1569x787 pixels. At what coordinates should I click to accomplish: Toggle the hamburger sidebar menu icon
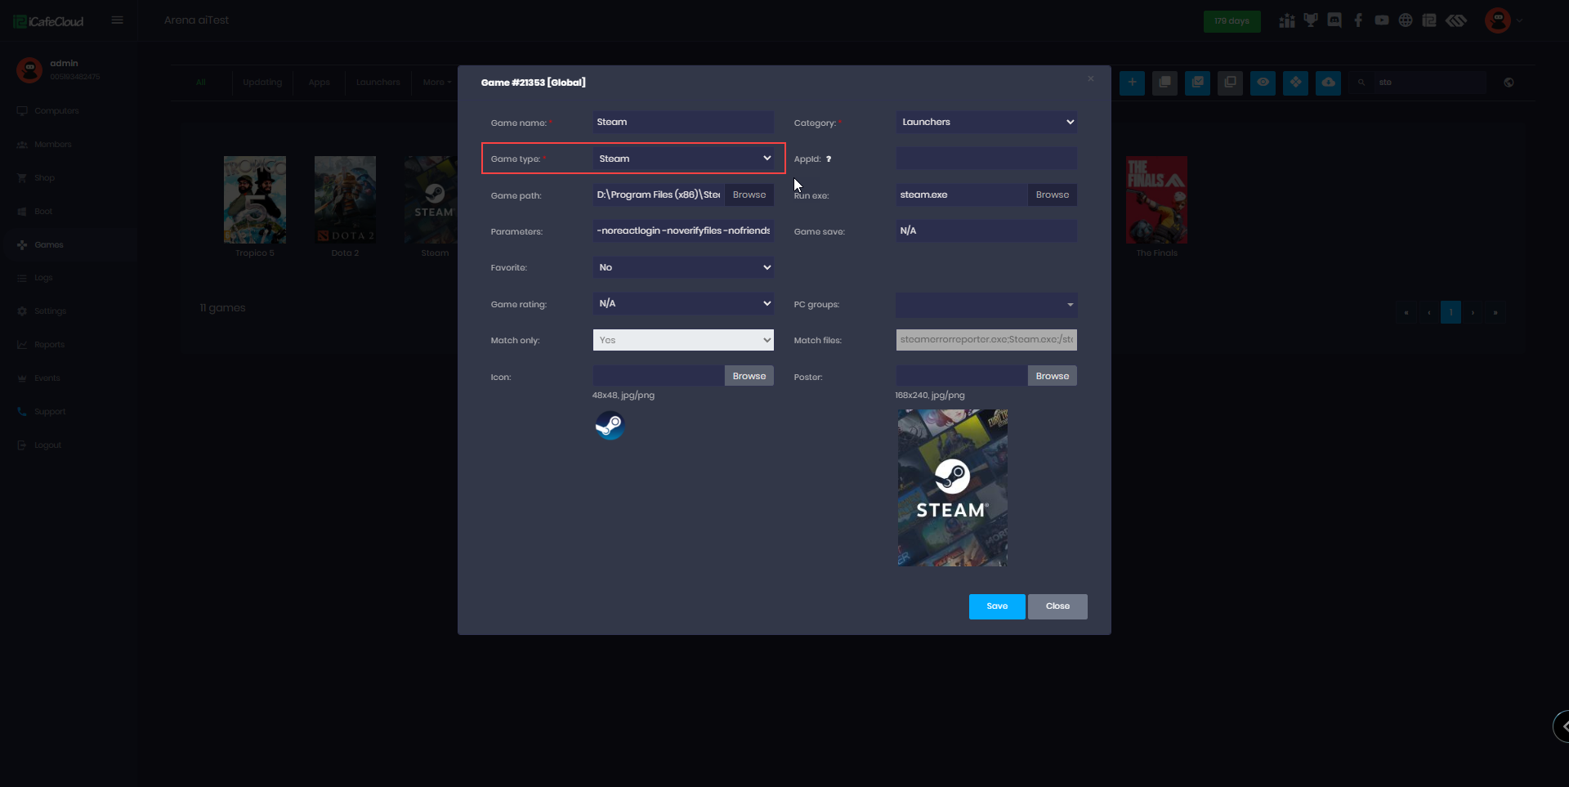pyautogui.click(x=118, y=20)
